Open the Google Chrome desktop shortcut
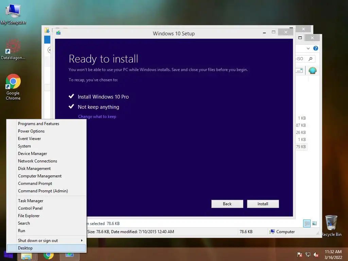 coord(13,87)
